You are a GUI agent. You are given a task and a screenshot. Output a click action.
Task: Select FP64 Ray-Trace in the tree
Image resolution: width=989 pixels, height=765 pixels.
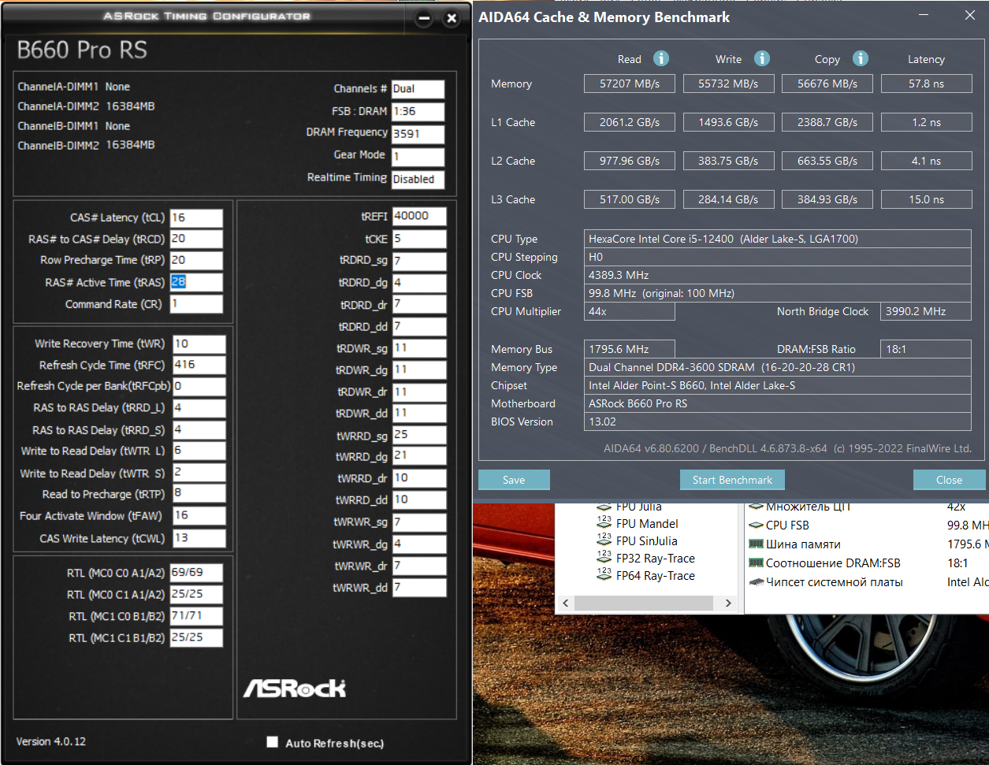pyautogui.click(x=655, y=576)
